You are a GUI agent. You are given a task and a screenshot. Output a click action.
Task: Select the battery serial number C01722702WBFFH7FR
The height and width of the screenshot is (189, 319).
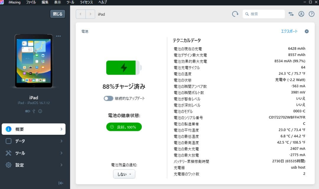coord(287,117)
